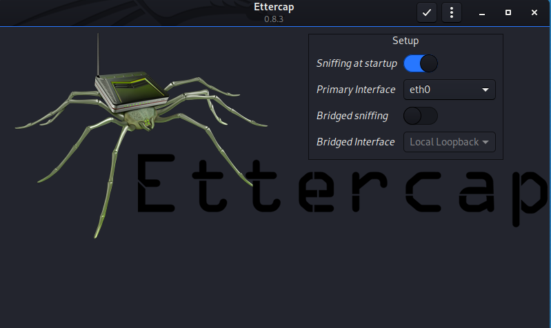551x328 pixels.
Task: Open the Bridged Interface Local Loopback dropdown
Action: pos(450,142)
